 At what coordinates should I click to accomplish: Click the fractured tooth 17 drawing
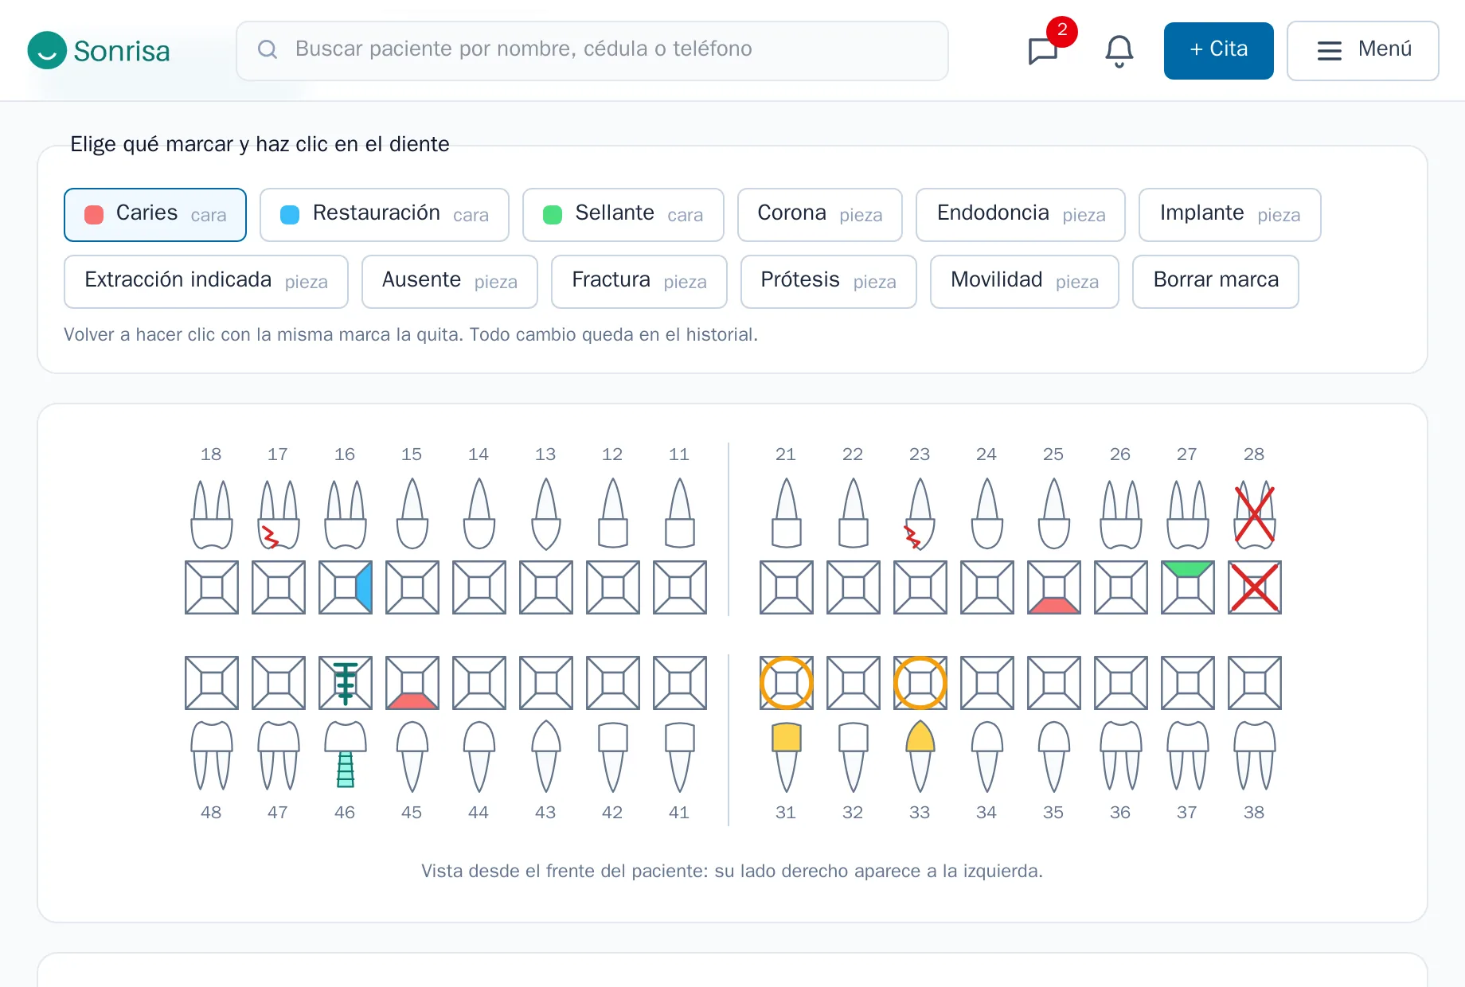[x=278, y=515]
